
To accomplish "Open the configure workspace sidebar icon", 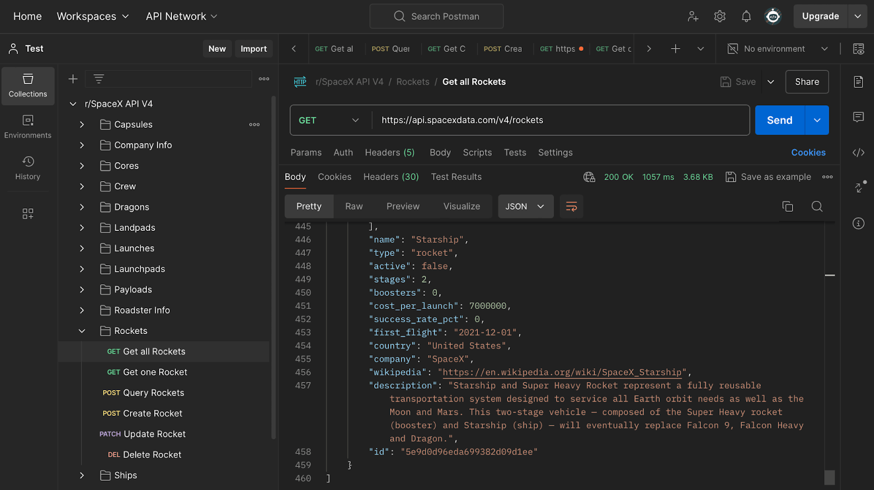I will [x=28, y=213].
